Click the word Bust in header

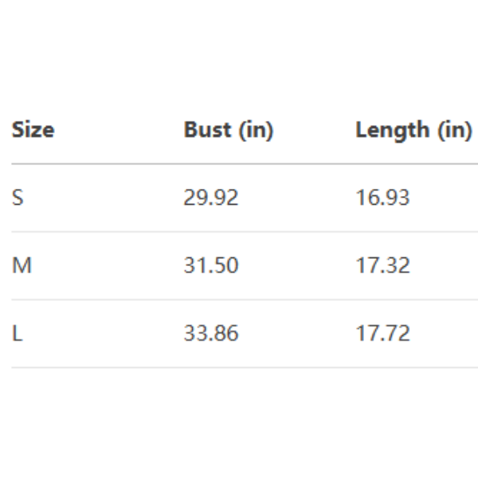[208, 130]
